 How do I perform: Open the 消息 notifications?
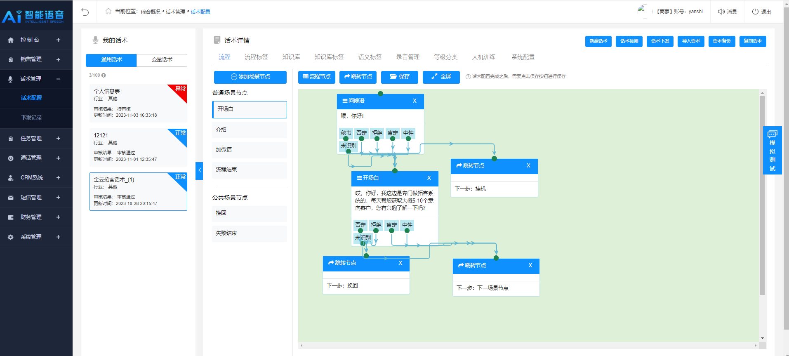(x=727, y=12)
